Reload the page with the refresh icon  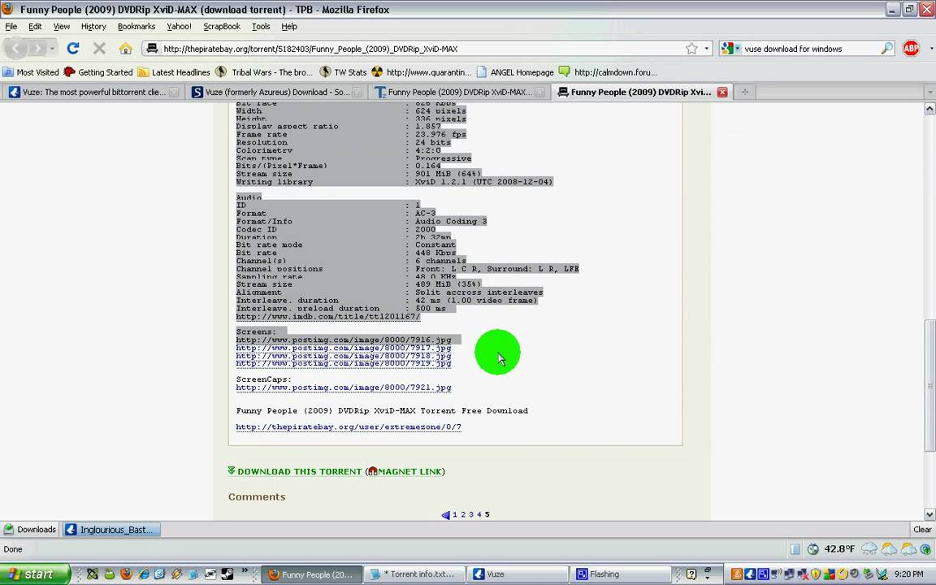click(x=73, y=49)
